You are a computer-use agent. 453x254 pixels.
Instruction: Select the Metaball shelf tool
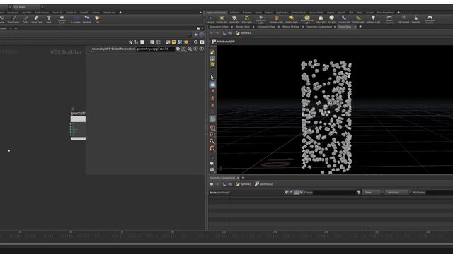(87, 19)
